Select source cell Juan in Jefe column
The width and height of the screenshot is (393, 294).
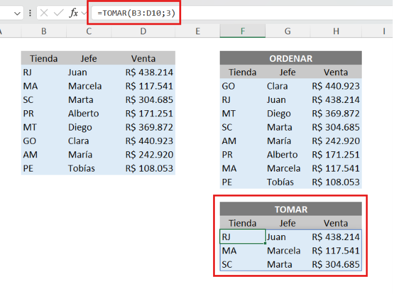coord(89,72)
